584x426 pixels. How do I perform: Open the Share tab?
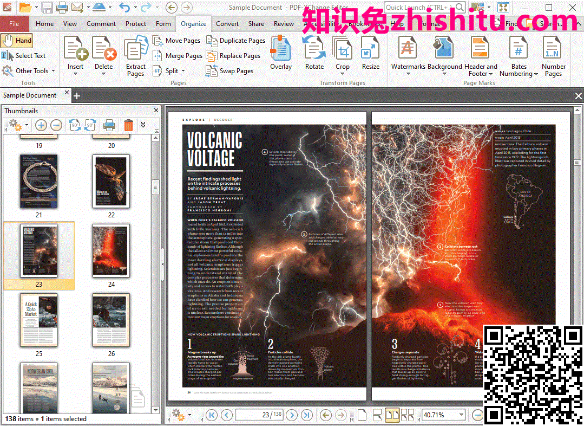(x=256, y=23)
